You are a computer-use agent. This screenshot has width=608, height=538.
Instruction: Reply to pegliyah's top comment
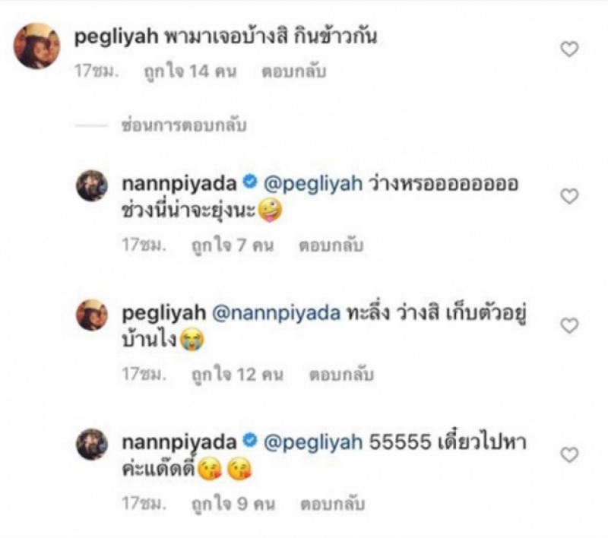tap(294, 71)
